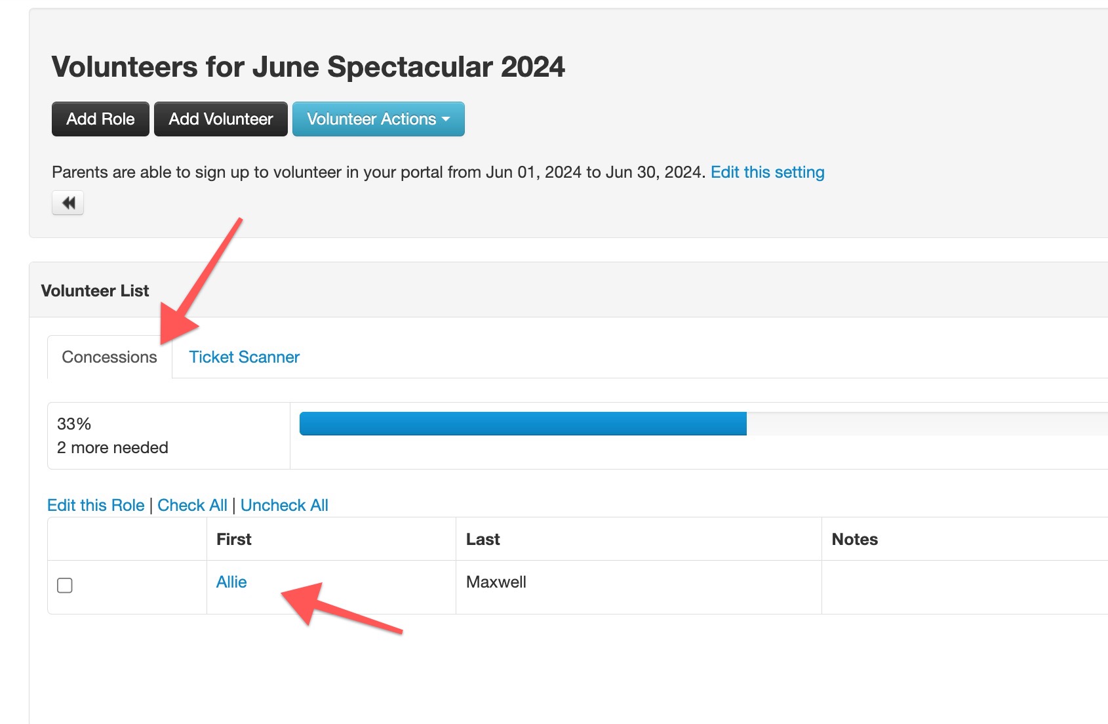The height and width of the screenshot is (724, 1108).
Task: Open the Volunteer Actions dropdown
Action: 371,119
